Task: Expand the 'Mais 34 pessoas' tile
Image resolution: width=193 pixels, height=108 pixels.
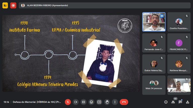Action: point(154,85)
